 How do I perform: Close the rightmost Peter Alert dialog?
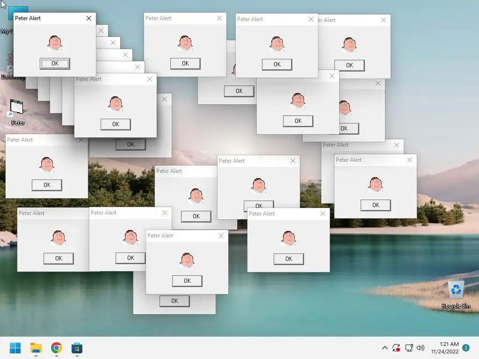tap(410, 160)
